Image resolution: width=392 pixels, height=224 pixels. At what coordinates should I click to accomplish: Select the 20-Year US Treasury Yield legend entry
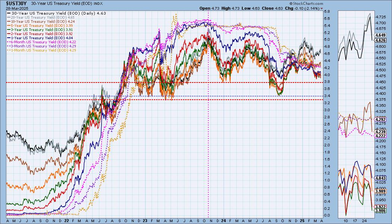point(41,18)
